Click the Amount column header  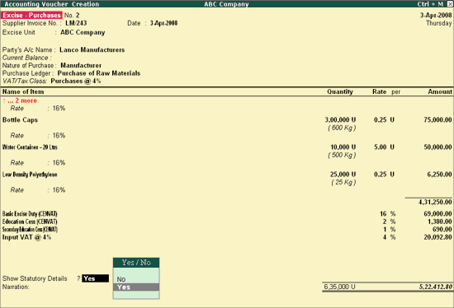click(x=440, y=92)
